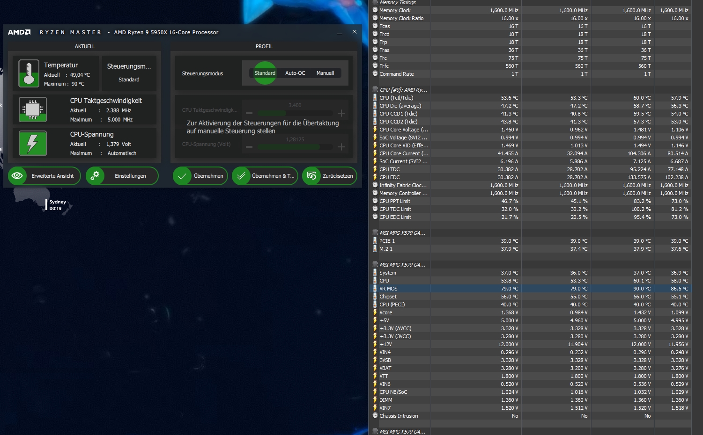Click the thermometer icon beside Chipset
The height and width of the screenshot is (435, 703).
pyautogui.click(x=375, y=297)
